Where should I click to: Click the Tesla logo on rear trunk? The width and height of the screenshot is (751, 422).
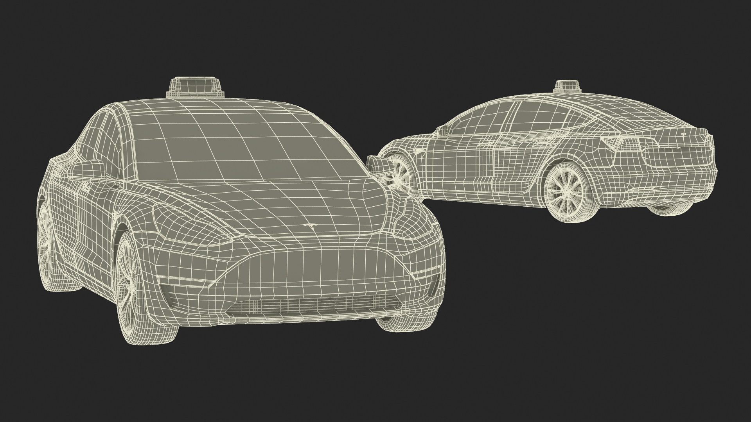pyautogui.click(x=683, y=134)
